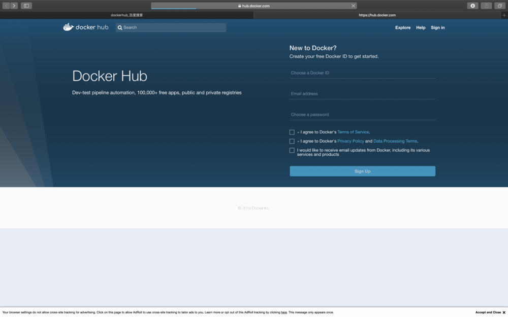Open the Data Processing Terms link

click(395, 141)
